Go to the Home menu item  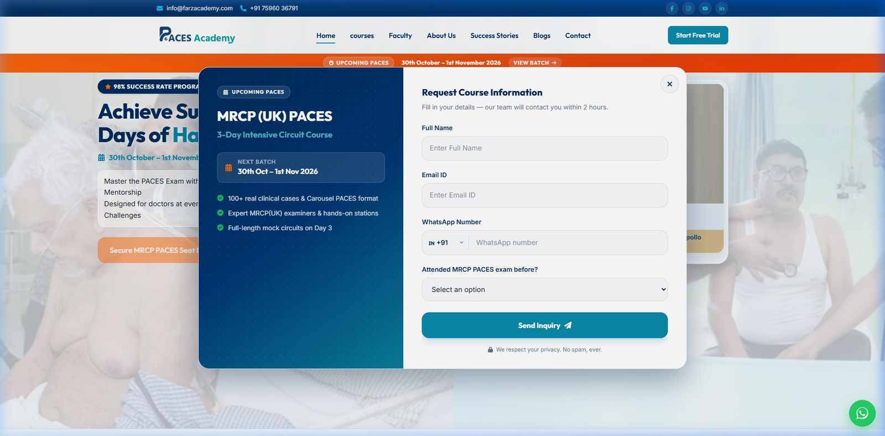pyautogui.click(x=326, y=36)
